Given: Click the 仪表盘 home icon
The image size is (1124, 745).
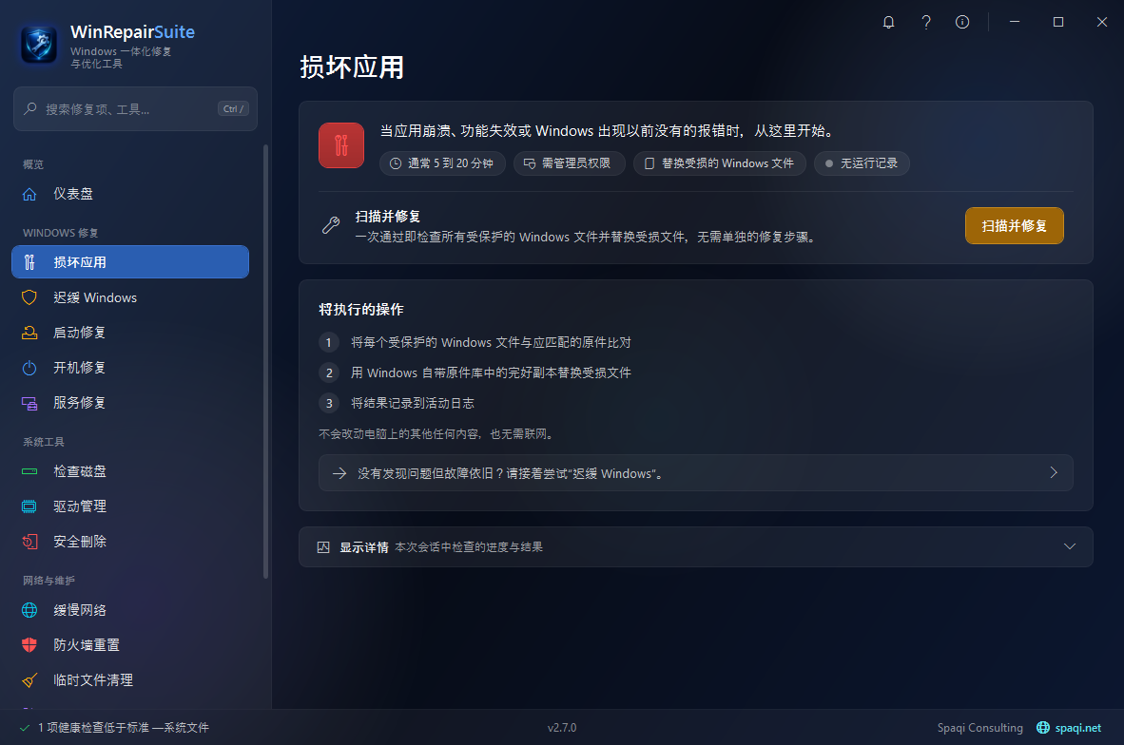Looking at the screenshot, I should tap(29, 194).
